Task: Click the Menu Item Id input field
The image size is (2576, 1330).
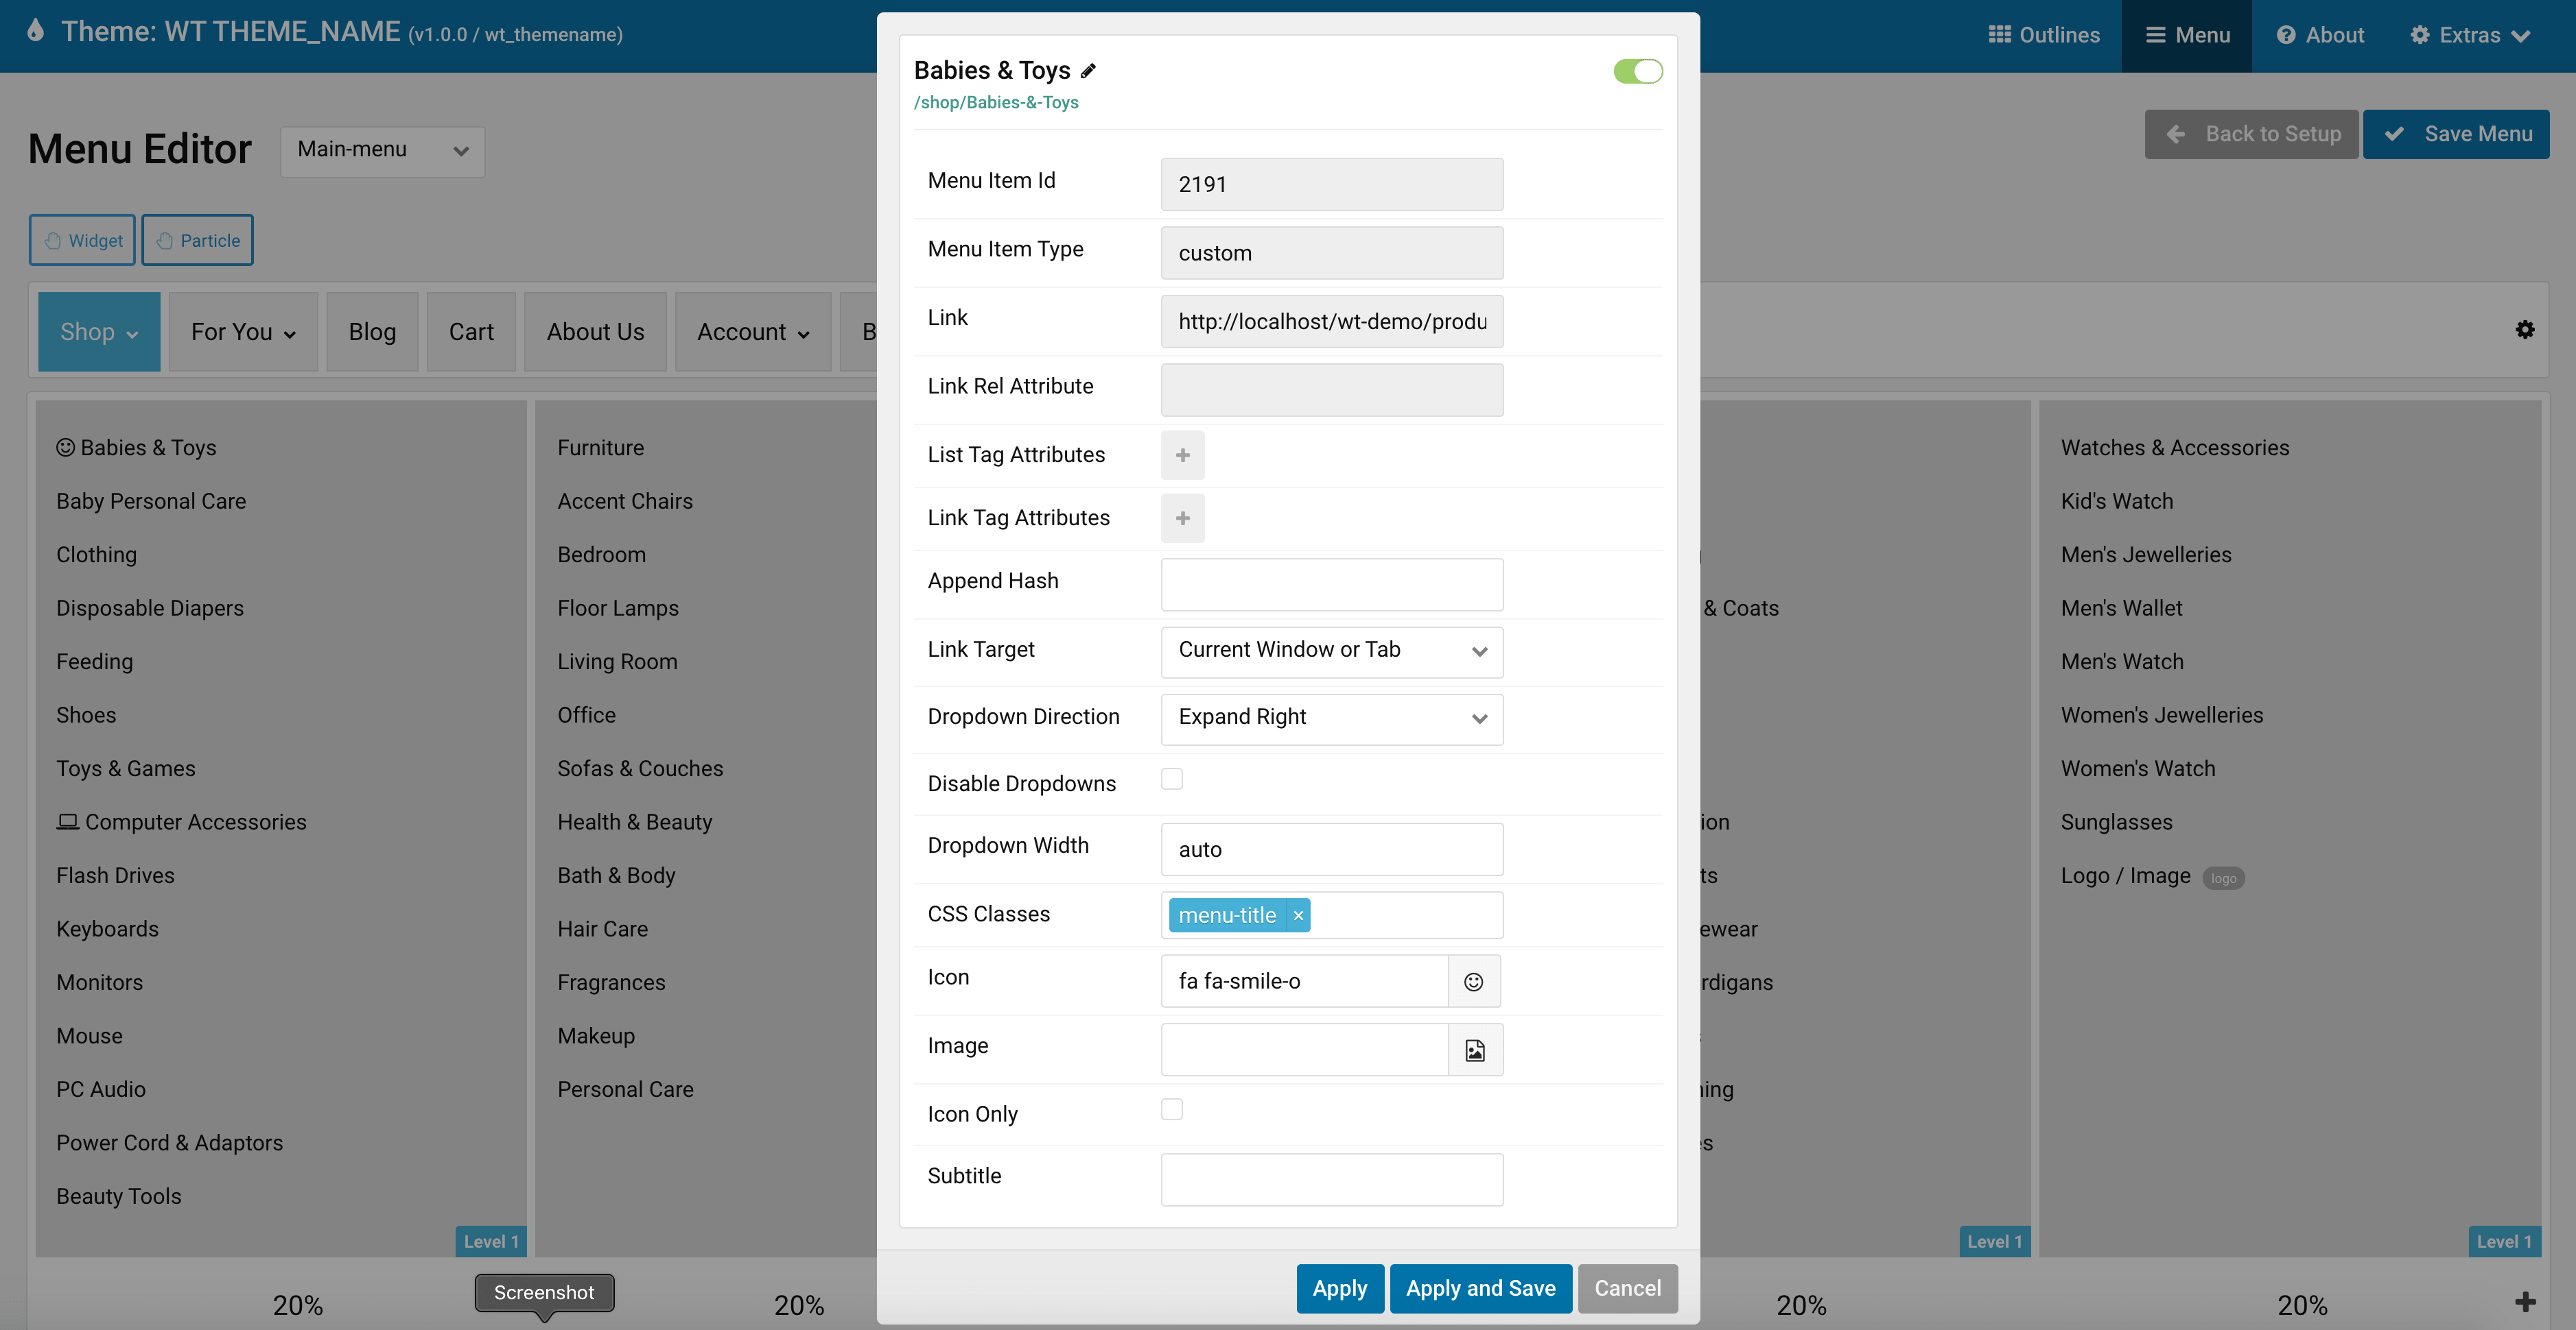Action: tap(1332, 183)
